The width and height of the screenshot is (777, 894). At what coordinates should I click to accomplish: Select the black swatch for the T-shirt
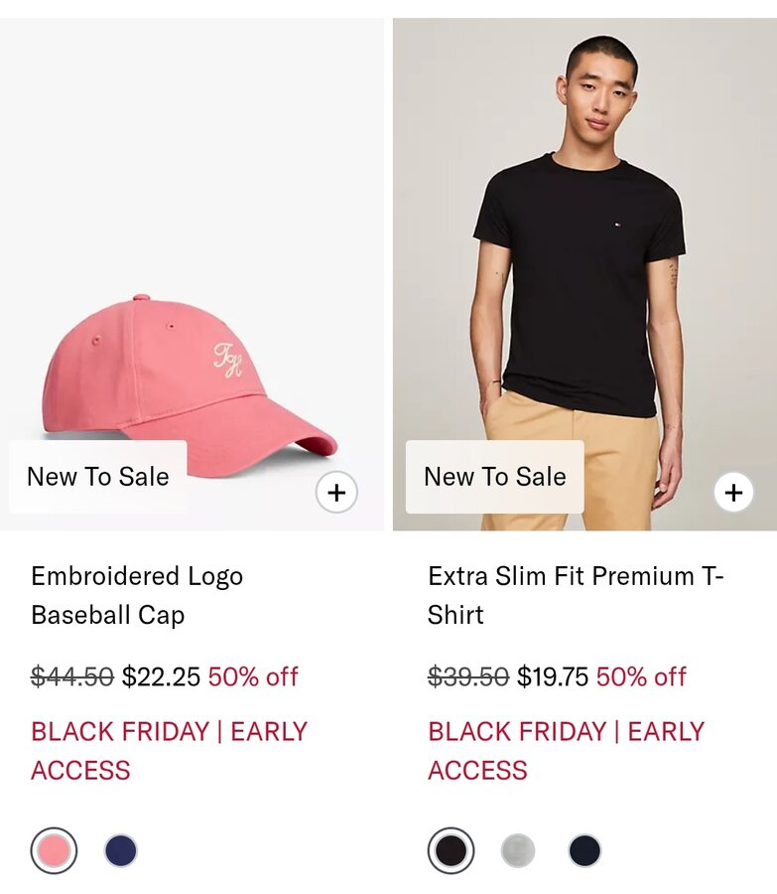coord(451,850)
